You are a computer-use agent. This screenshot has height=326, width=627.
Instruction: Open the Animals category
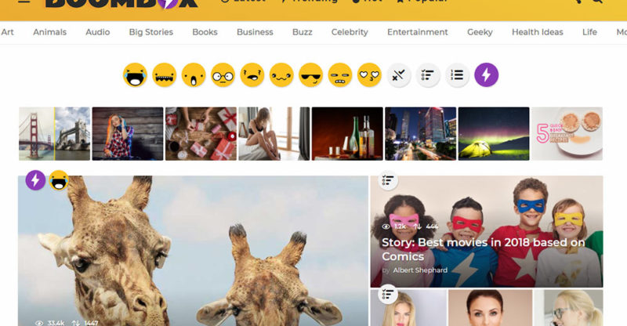tap(49, 32)
